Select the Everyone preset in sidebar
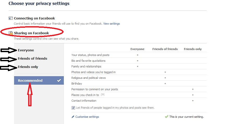Image resolution: width=234 pixels, height=124 pixels. (x=26, y=50)
